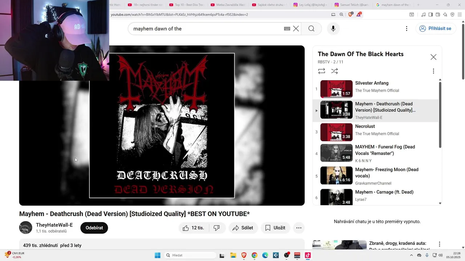The width and height of the screenshot is (465, 261).
Task: Click the install/cast screen icon in address bar
Action: (333, 14)
